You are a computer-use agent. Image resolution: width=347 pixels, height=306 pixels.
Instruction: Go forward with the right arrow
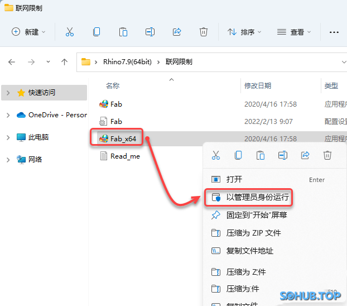pos(31,62)
